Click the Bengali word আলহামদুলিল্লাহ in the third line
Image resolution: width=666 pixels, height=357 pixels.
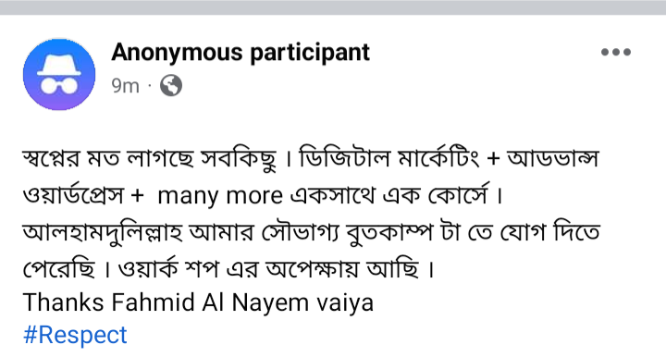point(103,232)
